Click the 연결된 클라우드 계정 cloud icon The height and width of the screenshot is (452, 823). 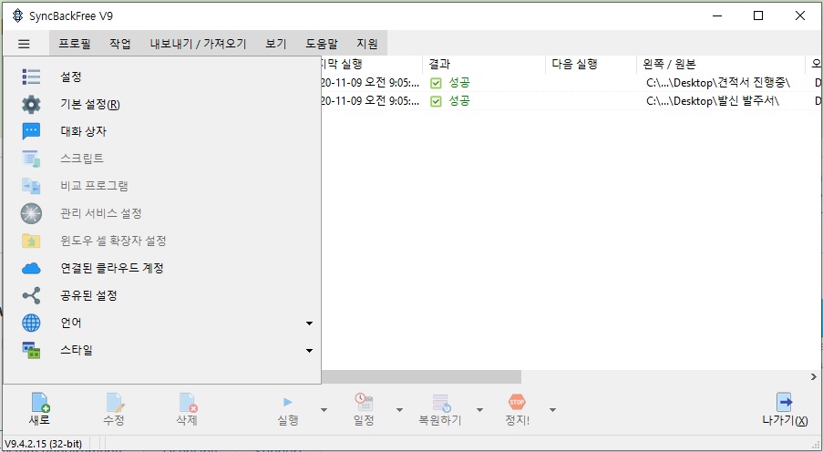(x=31, y=268)
